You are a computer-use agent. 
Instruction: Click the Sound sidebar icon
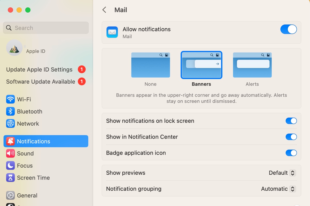tap(25, 153)
